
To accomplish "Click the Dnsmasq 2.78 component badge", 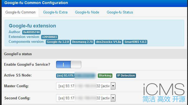I will tap(82, 42).
